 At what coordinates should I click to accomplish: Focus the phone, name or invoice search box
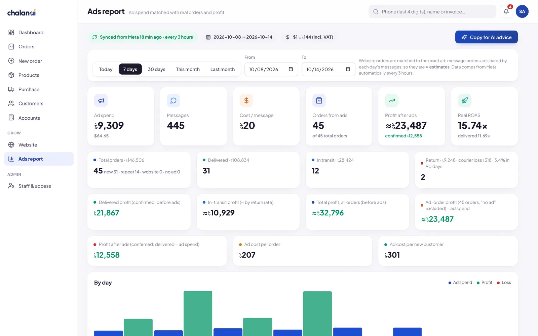pos(432,12)
